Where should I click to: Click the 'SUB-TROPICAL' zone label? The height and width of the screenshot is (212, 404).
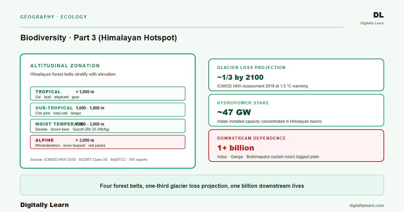point(54,108)
